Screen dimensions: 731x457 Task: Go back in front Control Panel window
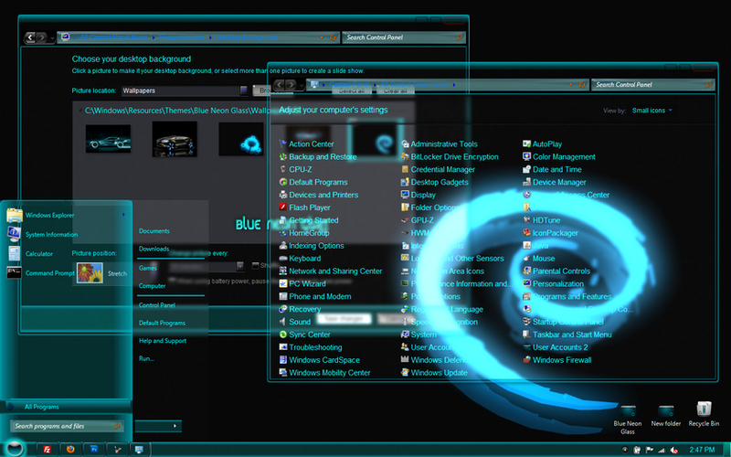(279, 84)
